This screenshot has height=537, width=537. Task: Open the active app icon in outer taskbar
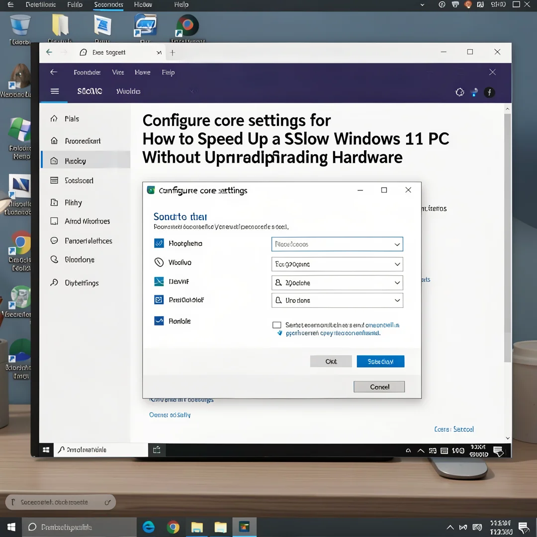pyautogui.click(x=244, y=527)
